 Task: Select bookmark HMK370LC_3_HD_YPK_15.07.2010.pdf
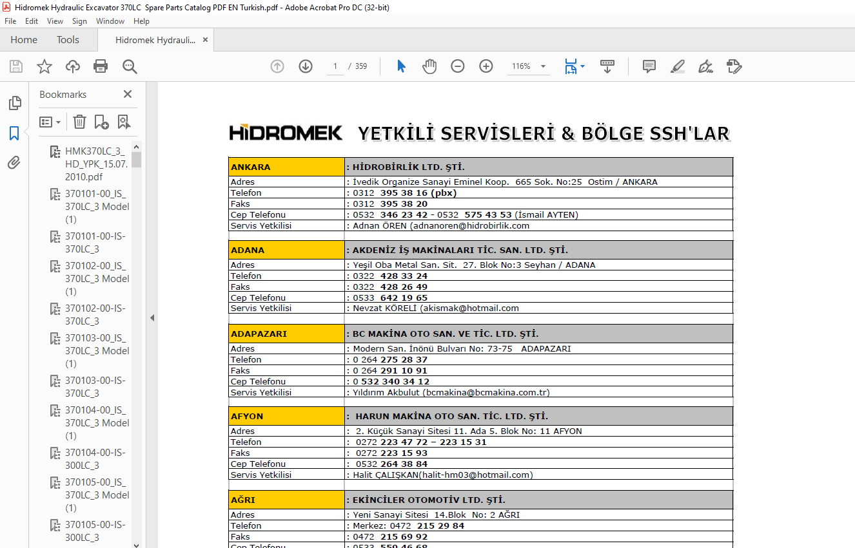coord(95,164)
